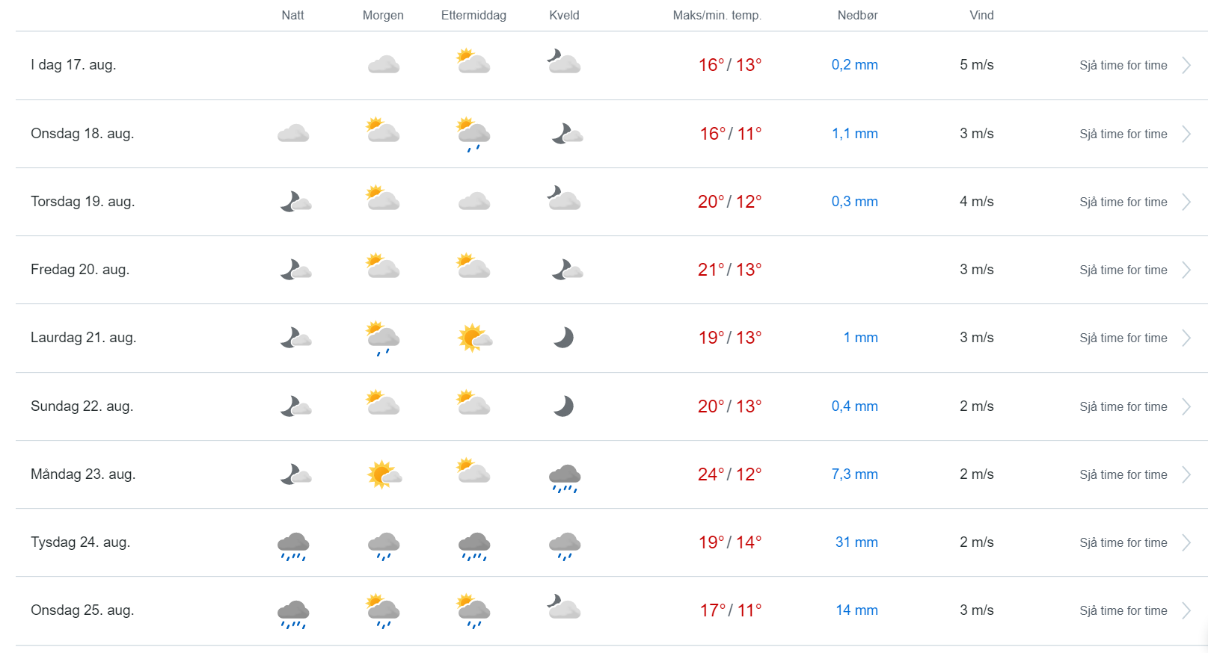The width and height of the screenshot is (1208, 653).
Task: Click the night moon-cloud icon for Torsdag 19. aug.
Action: pyautogui.click(x=295, y=202)
